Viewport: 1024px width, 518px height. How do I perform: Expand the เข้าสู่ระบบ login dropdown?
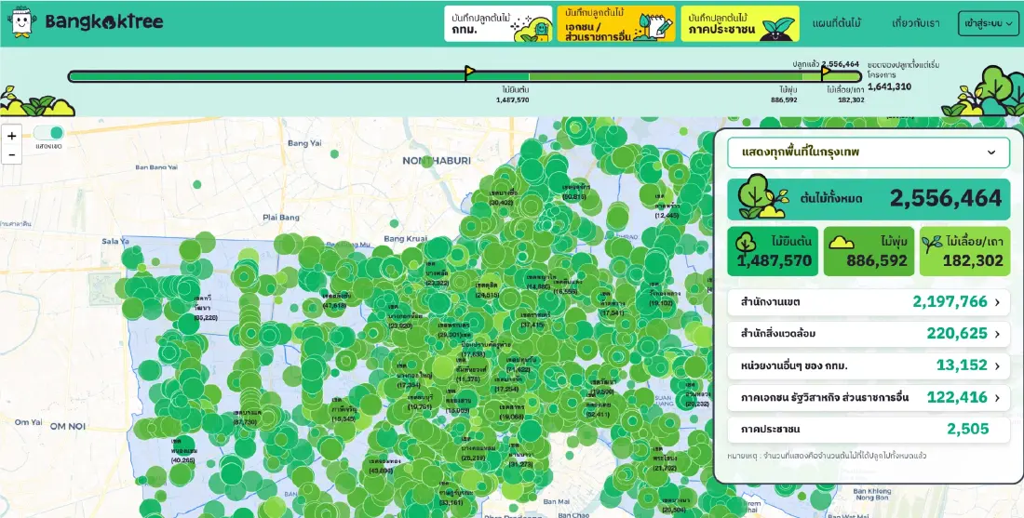click(x=988, y=23)
